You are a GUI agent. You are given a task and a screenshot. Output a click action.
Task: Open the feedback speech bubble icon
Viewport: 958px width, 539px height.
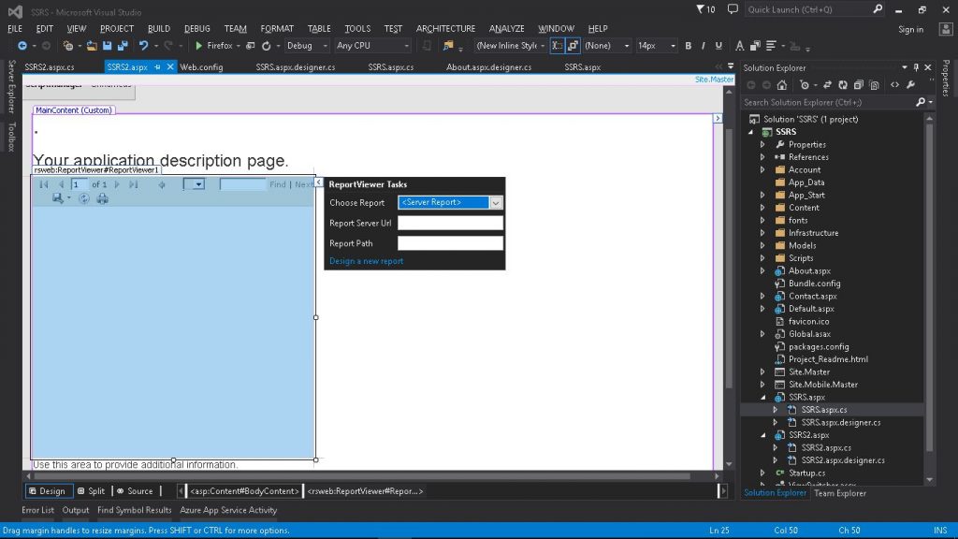(733, 9)
